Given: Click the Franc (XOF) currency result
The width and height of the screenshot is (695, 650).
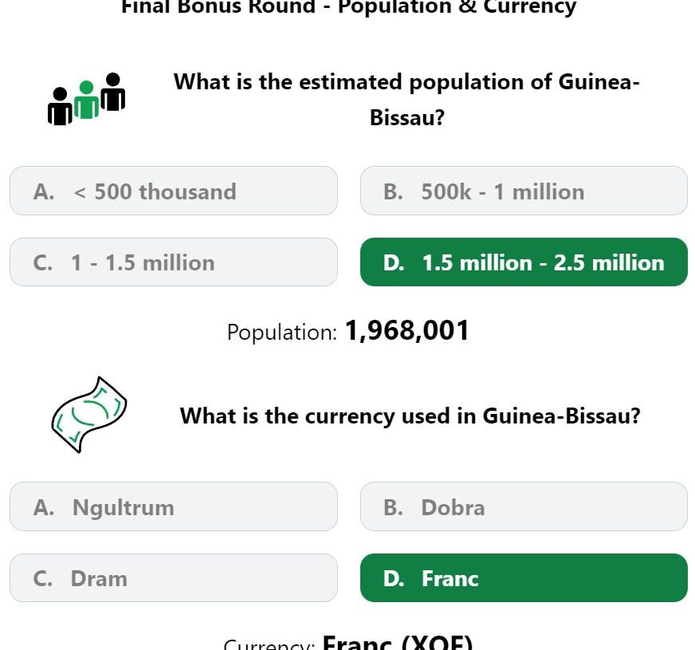Looking at the screenshot, I should click(x=398, y=643).
